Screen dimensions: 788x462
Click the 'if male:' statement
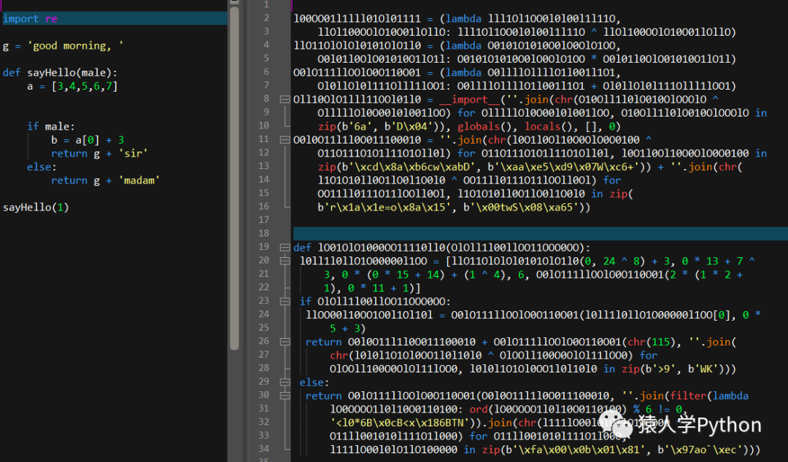51,127
